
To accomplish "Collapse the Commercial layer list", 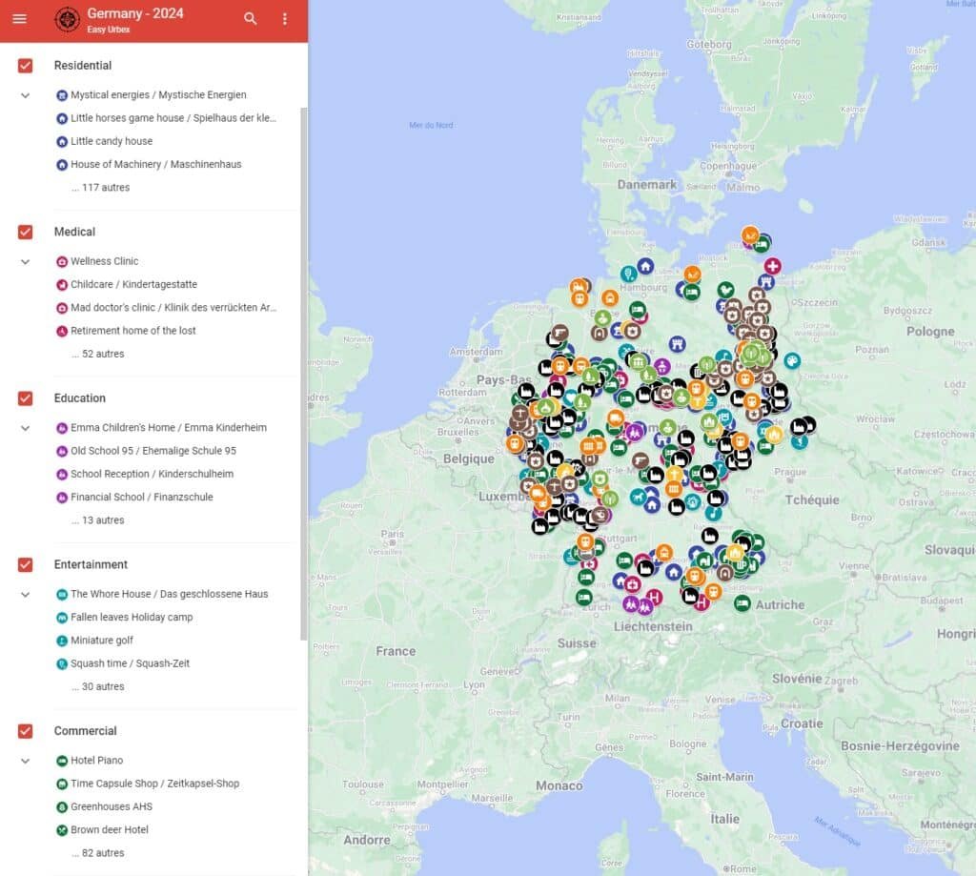I will [x=25, y=761].
